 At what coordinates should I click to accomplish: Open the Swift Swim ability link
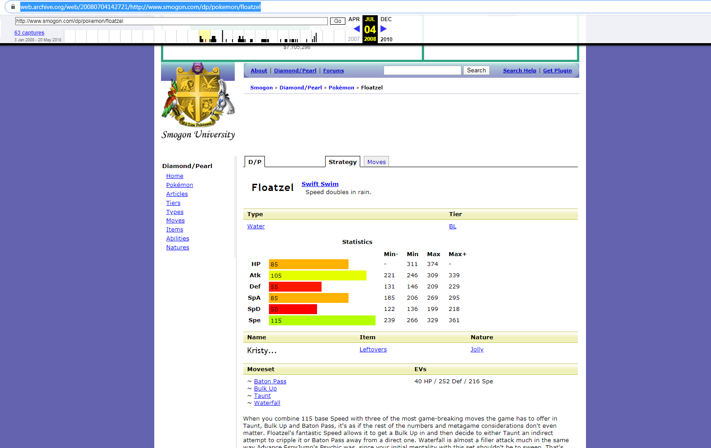point(320,184)
